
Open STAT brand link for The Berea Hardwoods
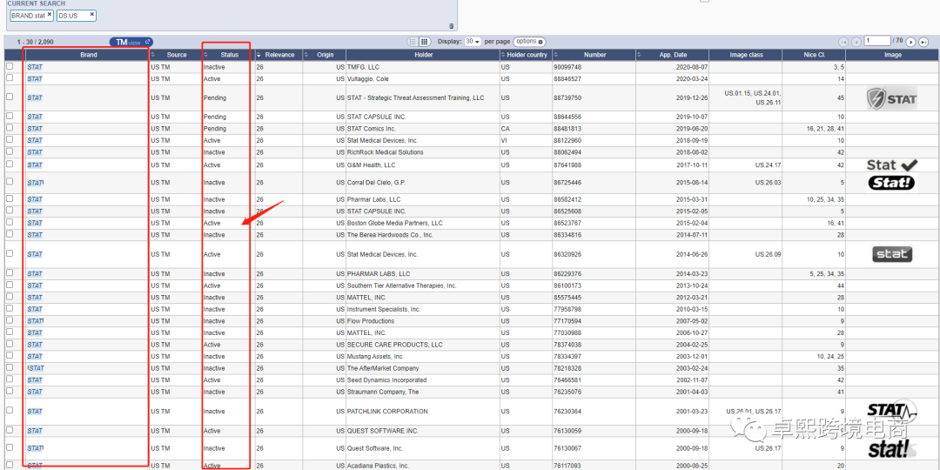click(x=35, y=235)
